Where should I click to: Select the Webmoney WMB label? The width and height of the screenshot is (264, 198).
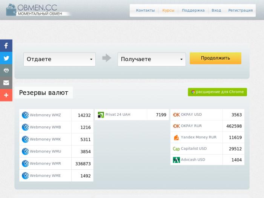46,127
